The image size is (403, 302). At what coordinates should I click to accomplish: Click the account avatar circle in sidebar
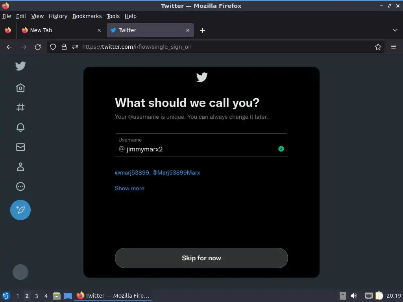pos(20,272)
